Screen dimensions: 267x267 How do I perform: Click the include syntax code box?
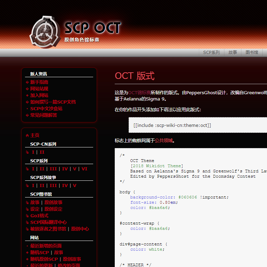pyautogui.click(x=198, y=125)
